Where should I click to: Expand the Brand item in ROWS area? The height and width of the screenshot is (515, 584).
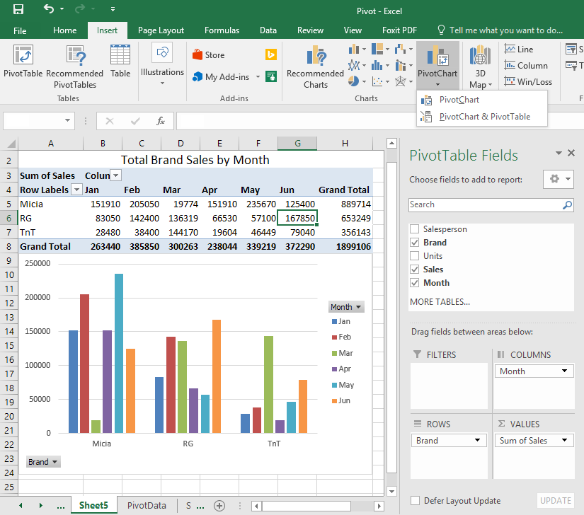tap(477, 441)
